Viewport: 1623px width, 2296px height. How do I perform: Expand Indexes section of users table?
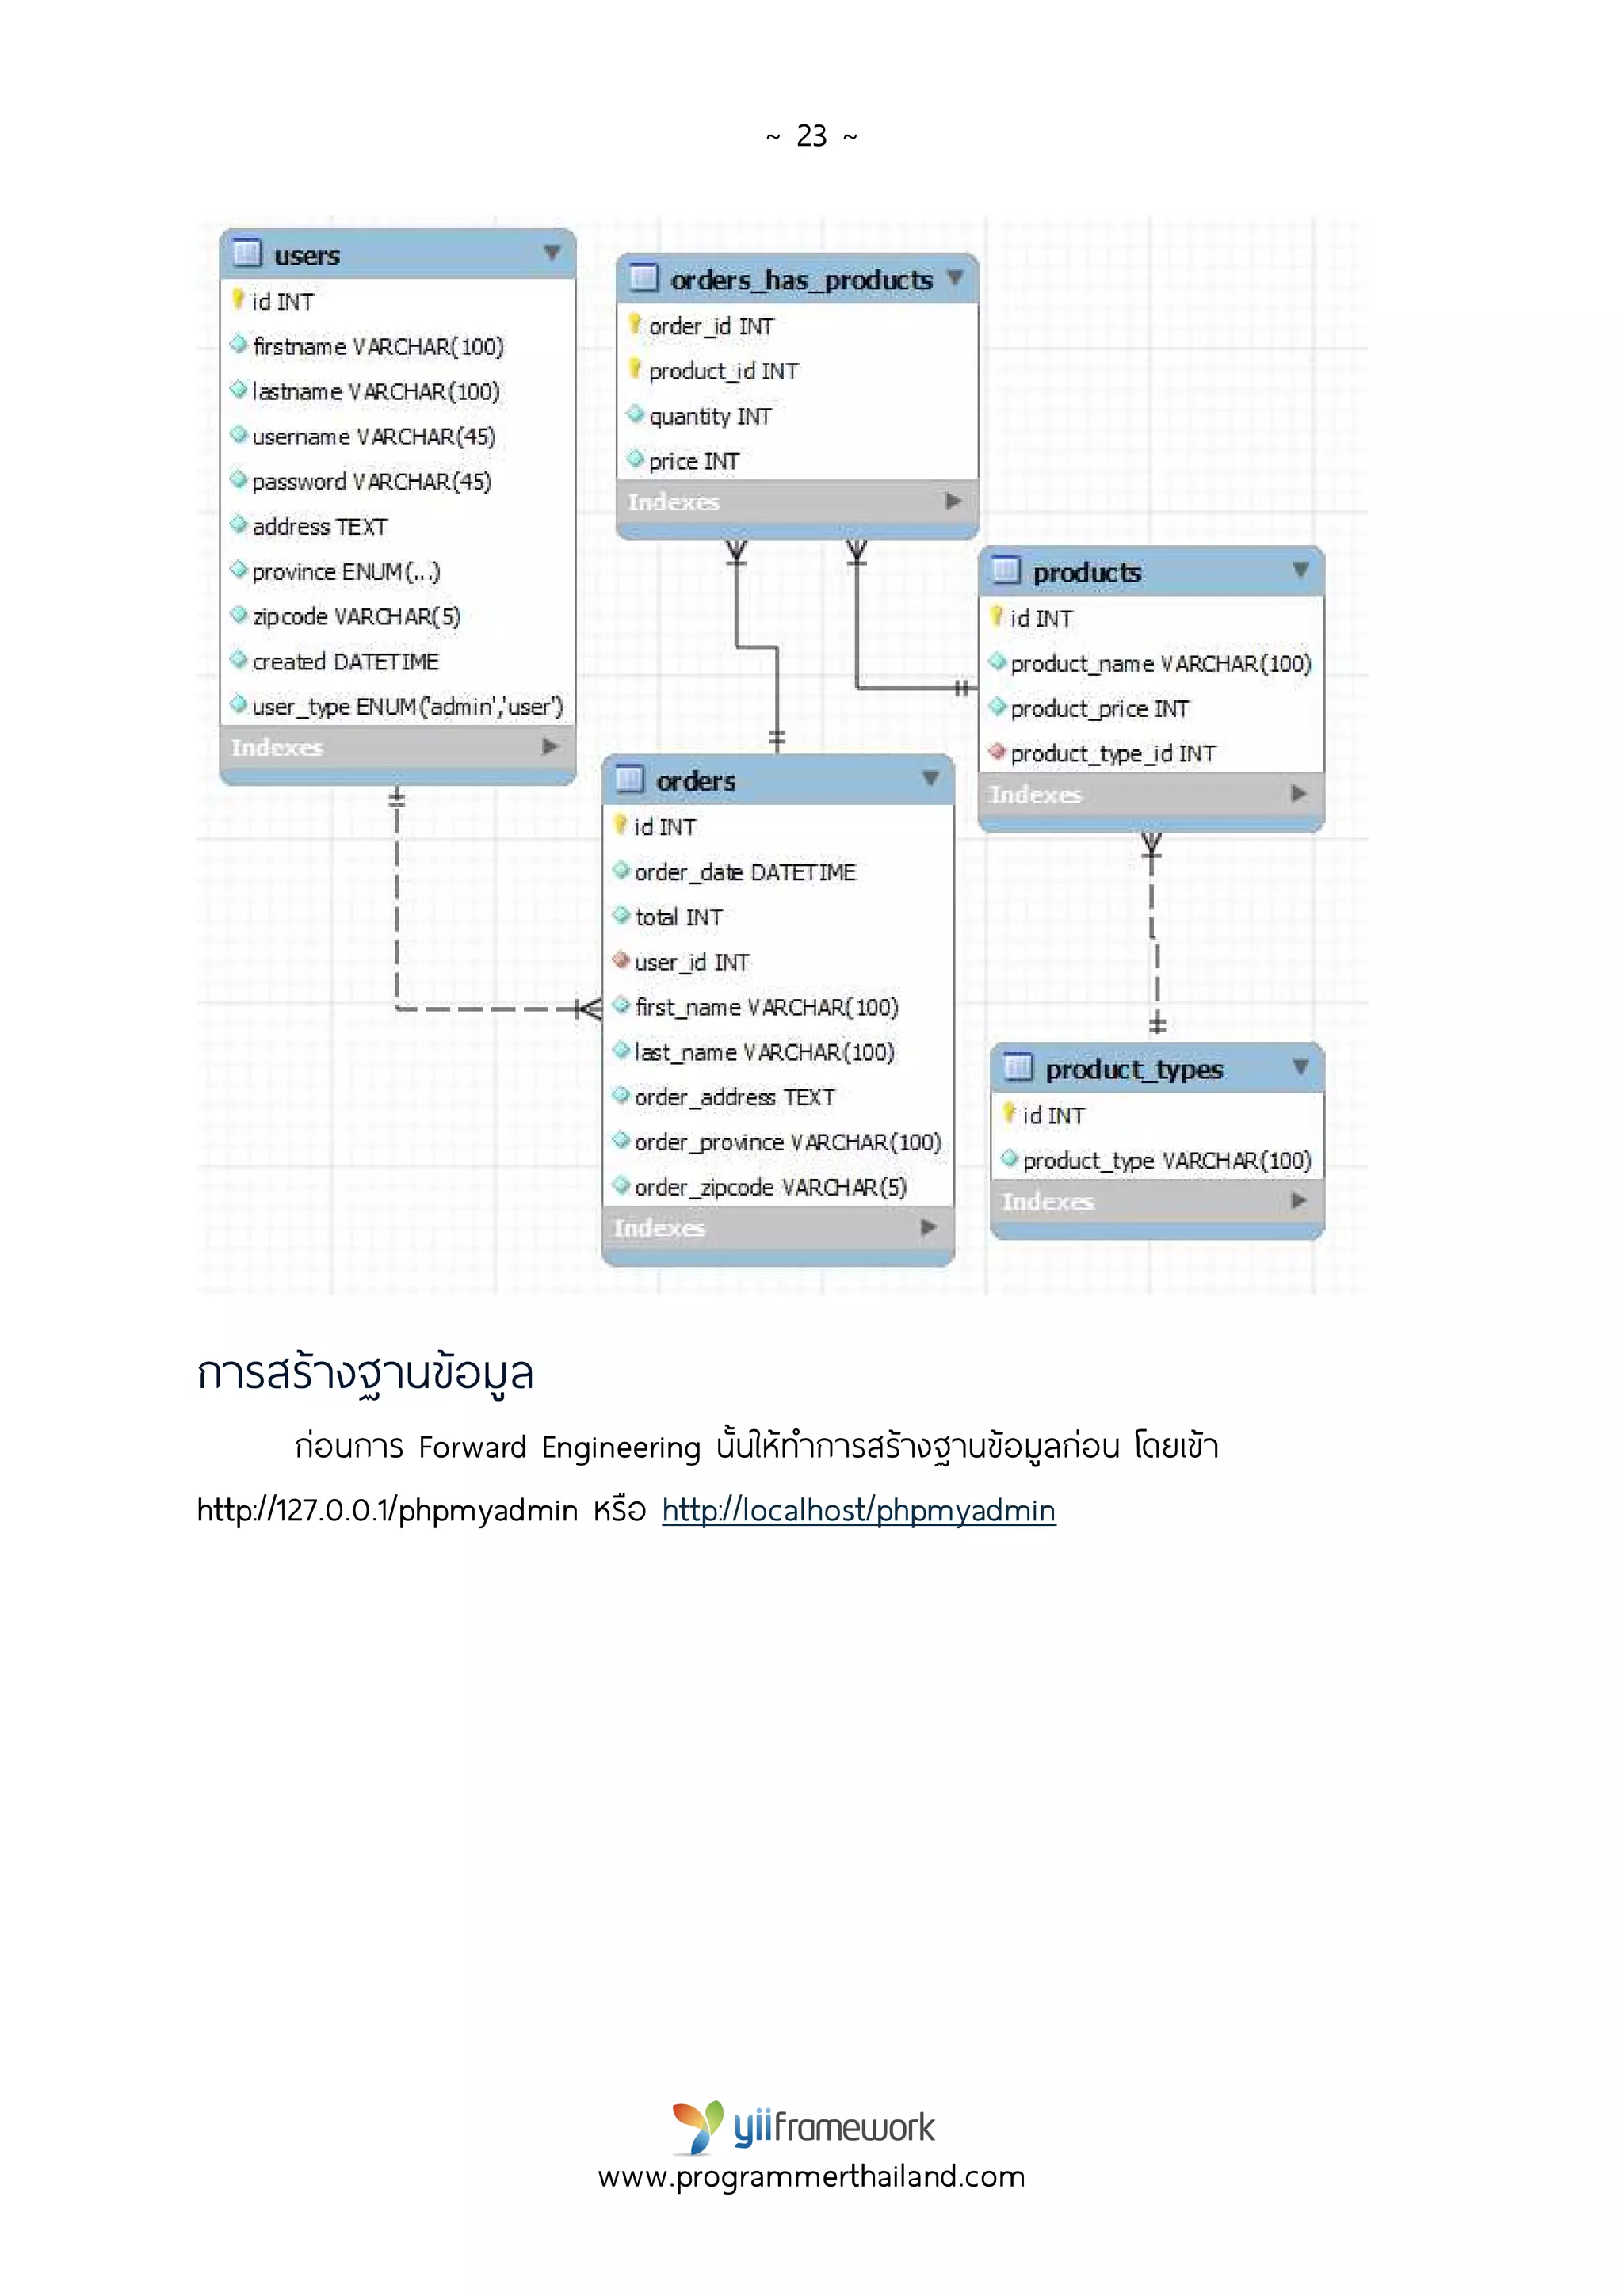click(x=550, y=746)
